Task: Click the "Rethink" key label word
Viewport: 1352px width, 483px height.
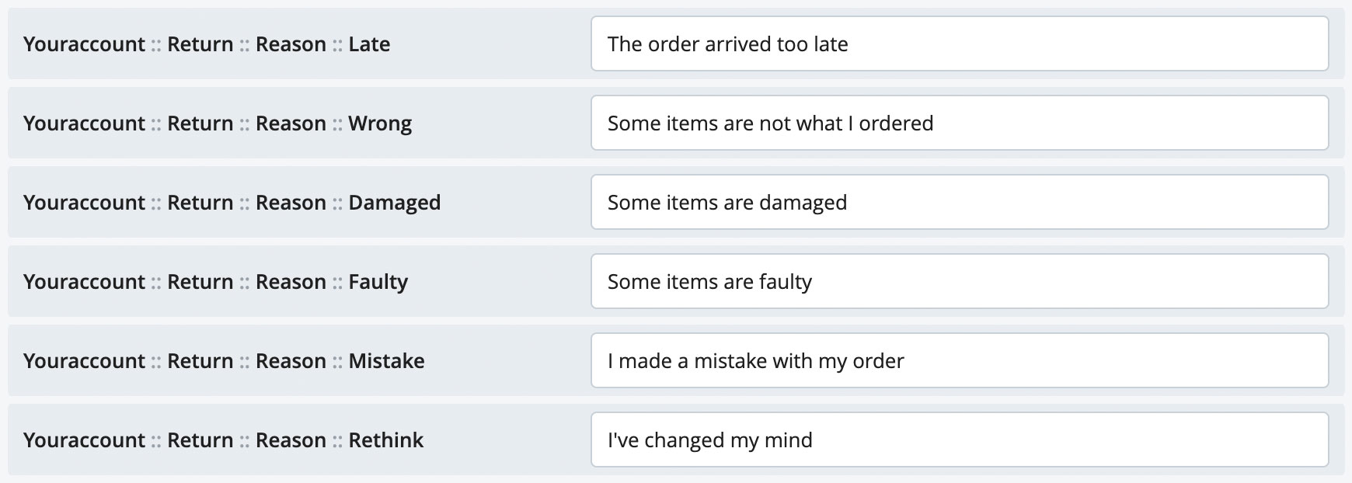Action: 385,440
